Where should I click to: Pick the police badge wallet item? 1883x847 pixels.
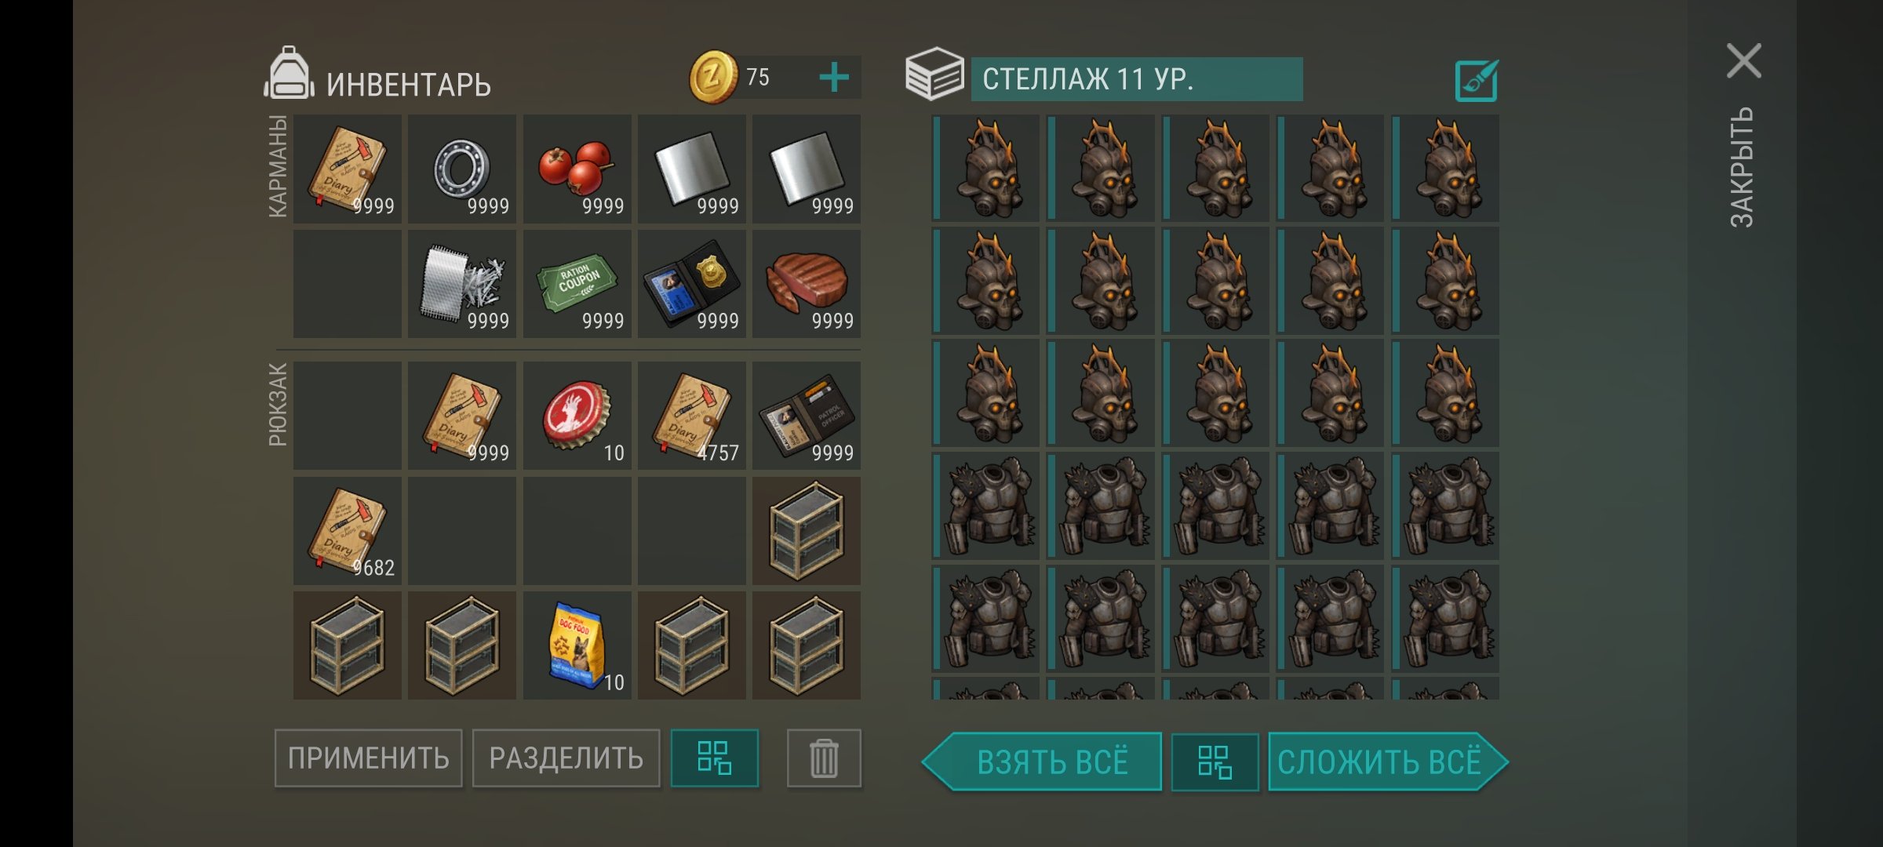tap(691, 284)
